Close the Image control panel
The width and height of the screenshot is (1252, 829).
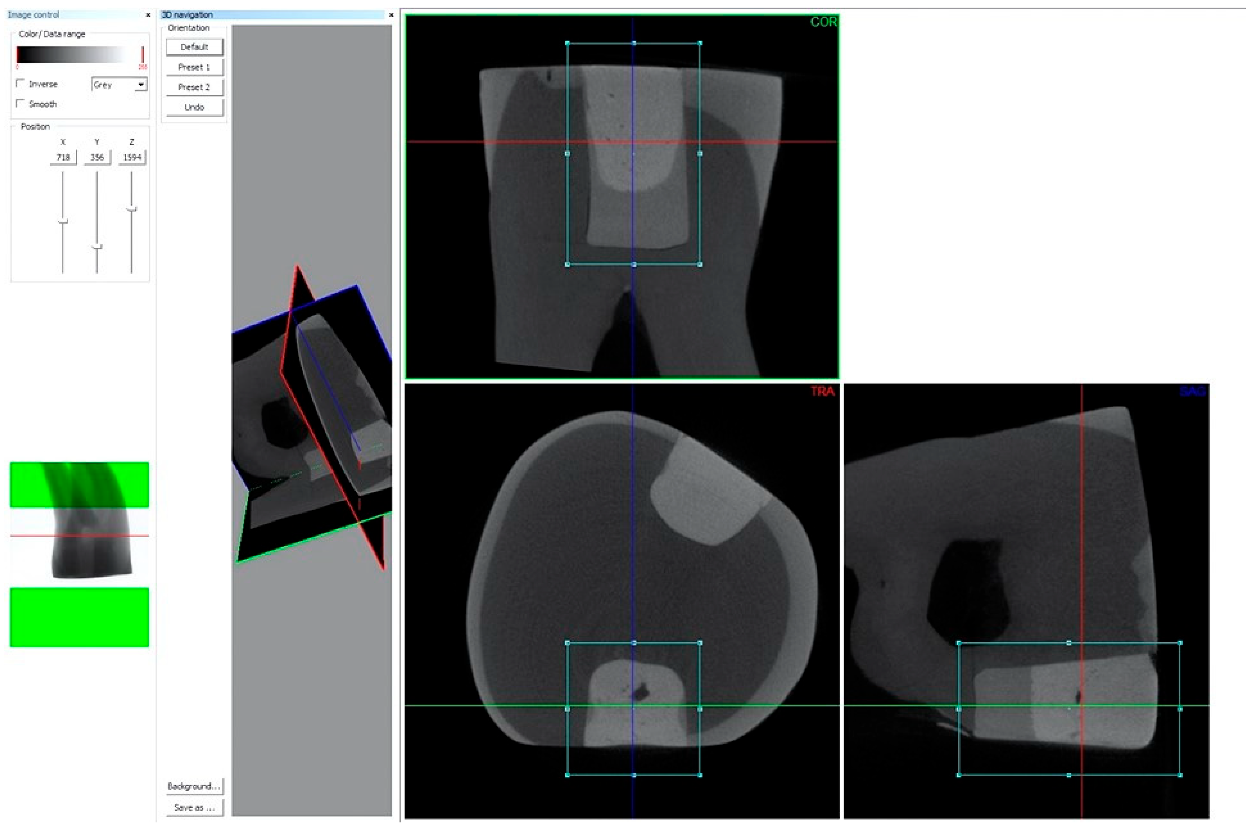tap(148, 15)
